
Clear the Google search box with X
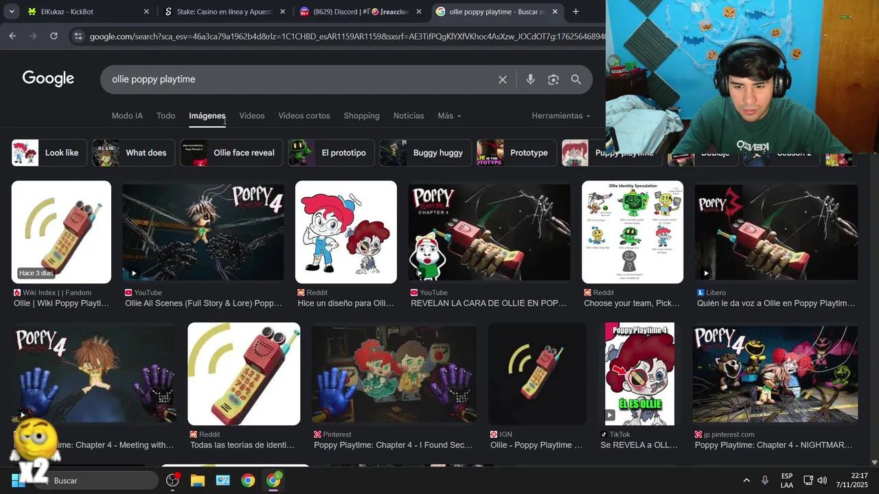[x=503, y=80]
